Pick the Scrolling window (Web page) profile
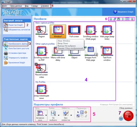 [91, 33]
